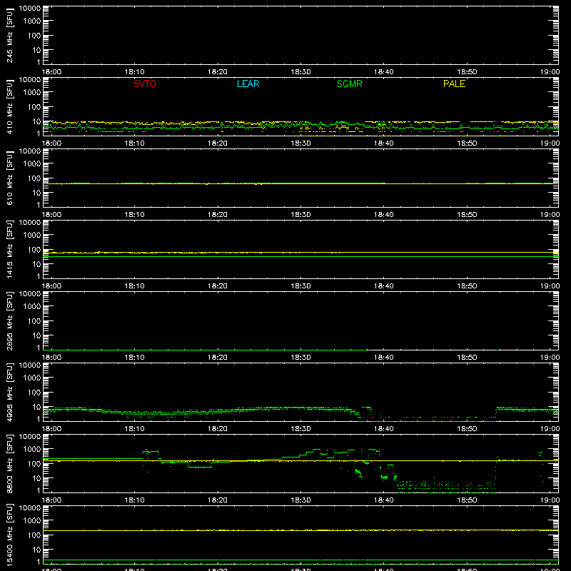The height and width of the screenshot is (571, 571).
Task: Click the 10 y-axis value on 15400 MHz panel
Action: (x=37, y=550)
